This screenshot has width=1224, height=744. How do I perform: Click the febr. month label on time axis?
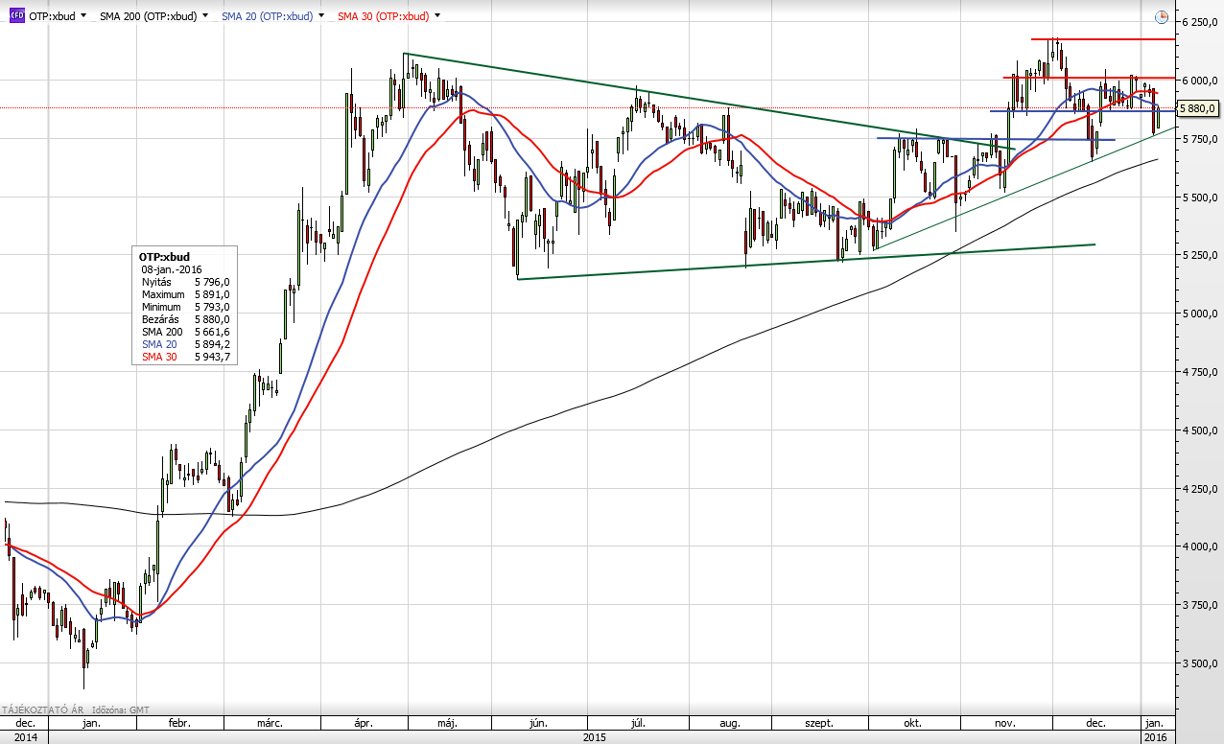click(181, 723)
